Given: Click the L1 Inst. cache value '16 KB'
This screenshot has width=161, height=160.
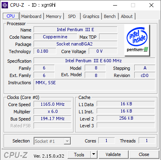Looking at the screenshot, I should tap(126, 111).
